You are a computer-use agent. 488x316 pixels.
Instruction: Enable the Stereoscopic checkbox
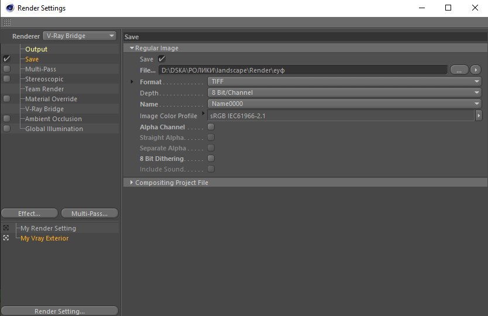coord(6,78)
